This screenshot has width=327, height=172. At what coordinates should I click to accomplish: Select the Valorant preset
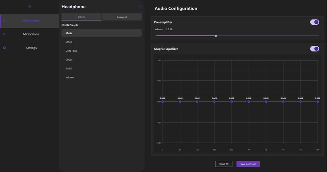(102, 78)
